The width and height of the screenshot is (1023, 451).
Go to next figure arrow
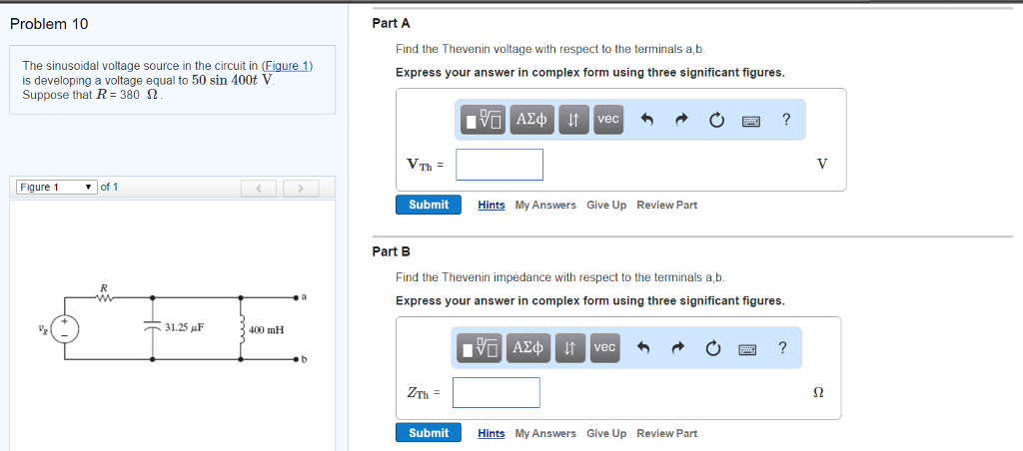300,189
